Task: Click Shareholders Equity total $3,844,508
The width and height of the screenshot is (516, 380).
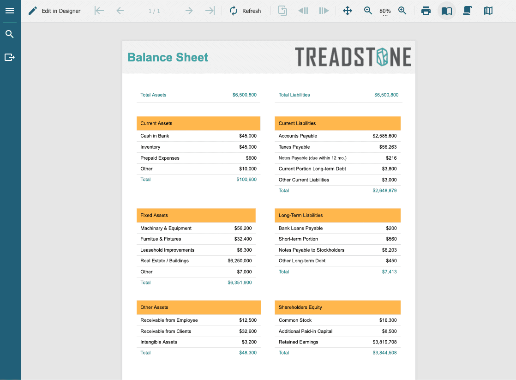Action: [385, 353]
